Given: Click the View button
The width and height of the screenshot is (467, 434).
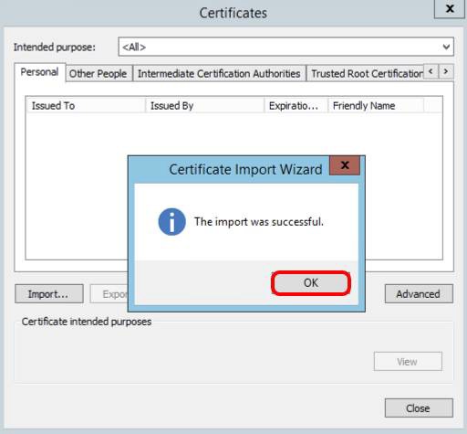Looking at the screenshot, I should point(408,362).
